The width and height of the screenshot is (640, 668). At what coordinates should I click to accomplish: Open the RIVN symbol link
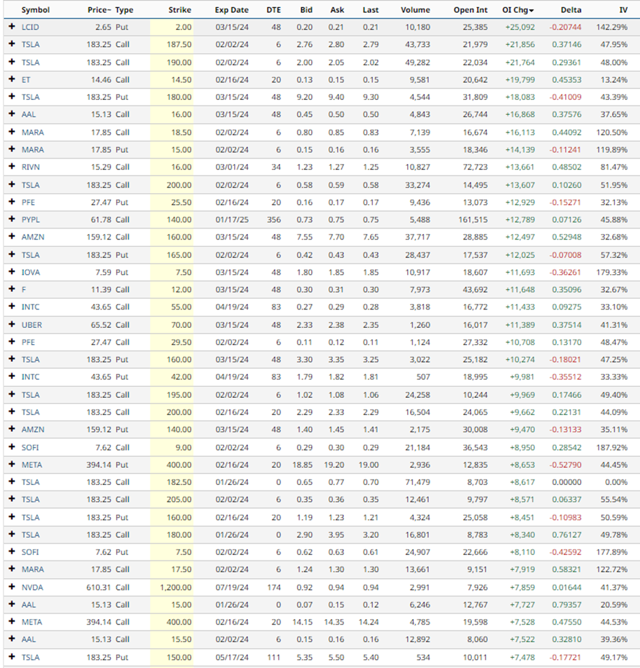[31, 167]
